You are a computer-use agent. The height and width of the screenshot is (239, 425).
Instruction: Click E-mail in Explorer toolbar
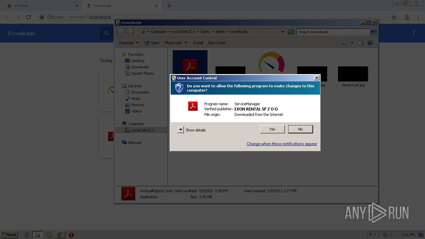(x=198, y=43)
